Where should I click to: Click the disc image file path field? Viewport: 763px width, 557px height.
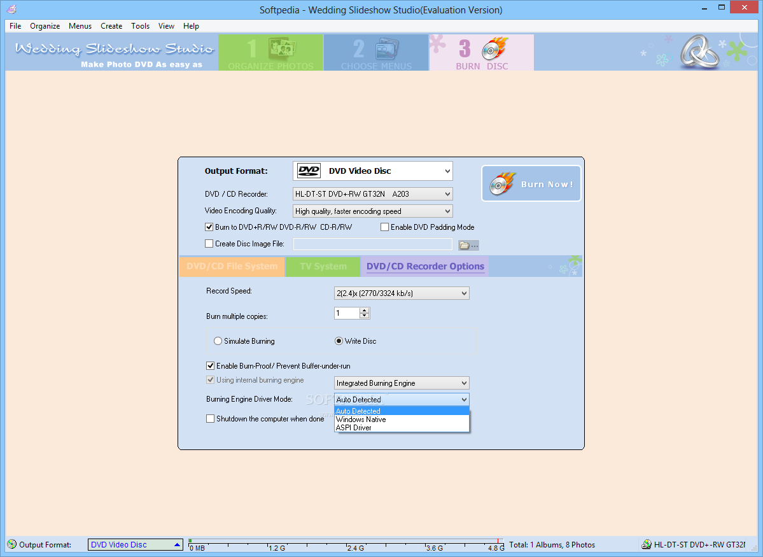373,244
